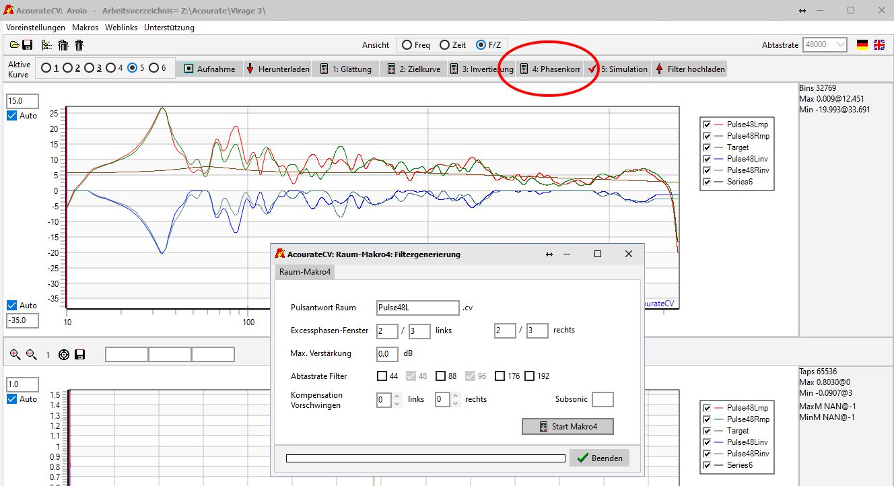Screen dimensions: 894x486
Task: Toggle Auto checkbox below the 15.0 field
Action: pyautogui.click(x=11, y=116)
